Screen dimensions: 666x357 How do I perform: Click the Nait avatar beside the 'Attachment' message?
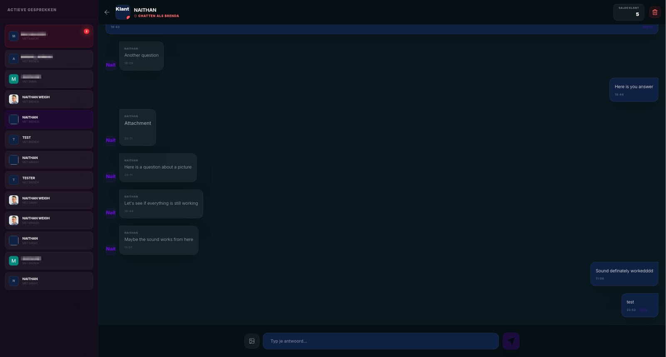pyautogui.click(x=111, y=140)
